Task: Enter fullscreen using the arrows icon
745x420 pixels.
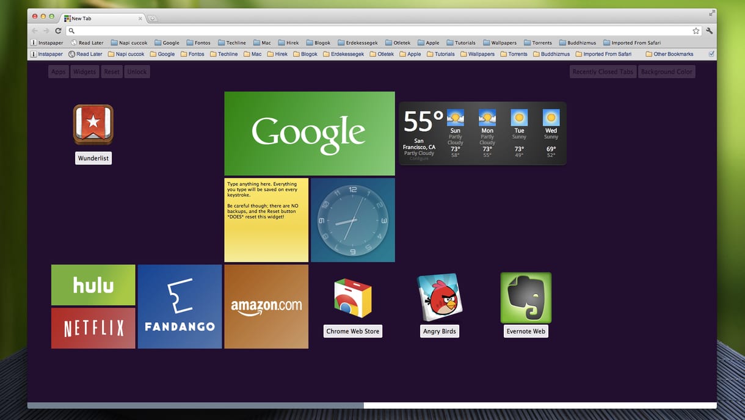Action: [x=711, y=13]
